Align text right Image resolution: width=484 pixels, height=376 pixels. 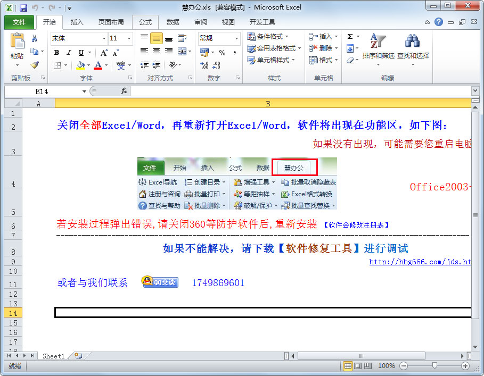[169, 52]
